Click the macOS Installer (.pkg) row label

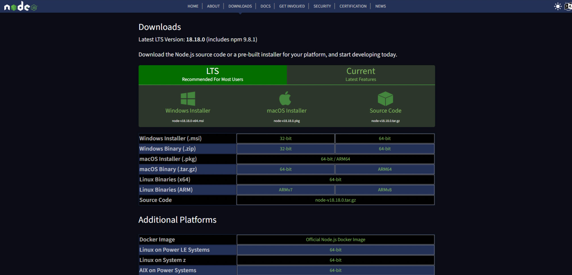168,159
